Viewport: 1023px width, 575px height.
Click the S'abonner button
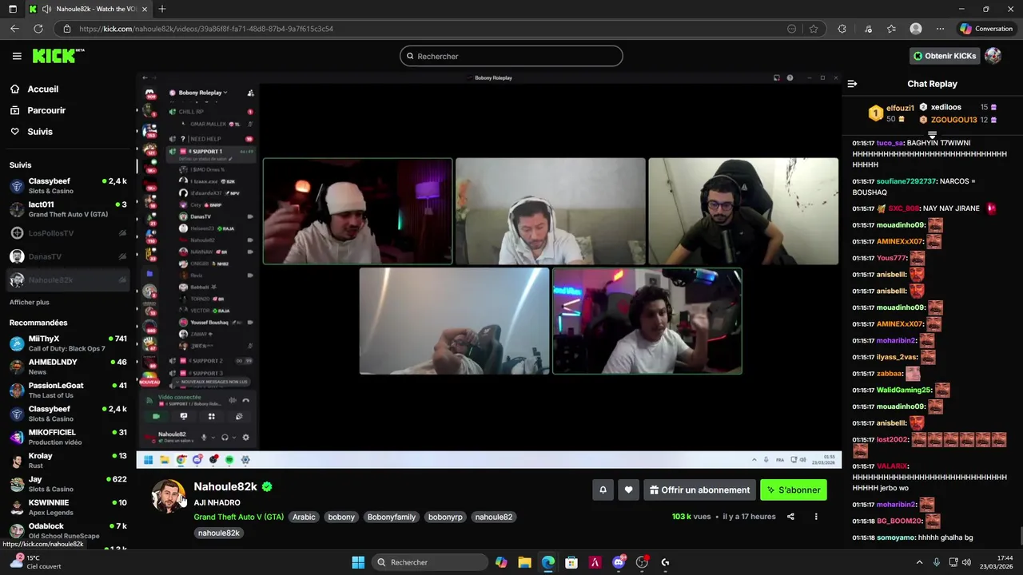[794, 490]
